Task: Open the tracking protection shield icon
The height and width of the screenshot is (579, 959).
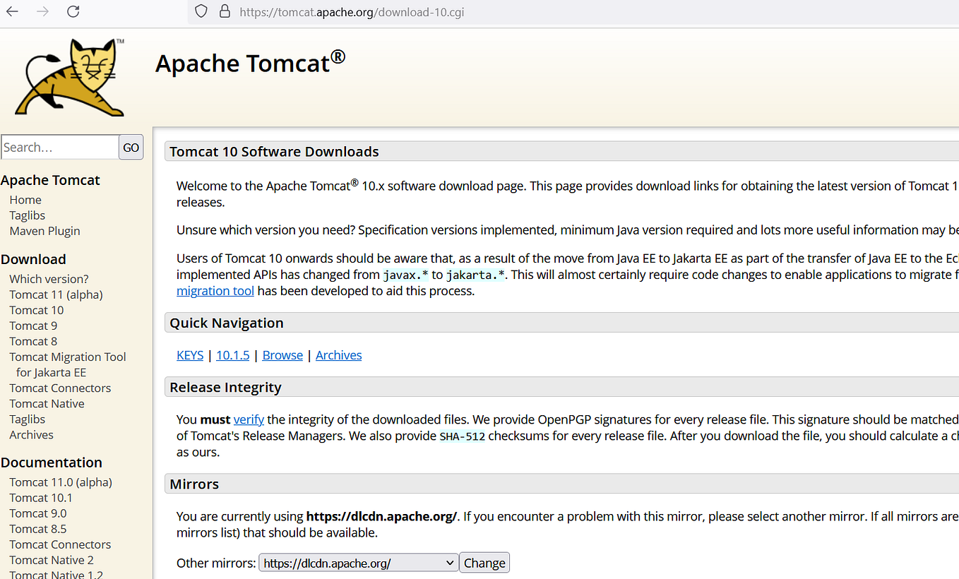Action: coord(200,11)
